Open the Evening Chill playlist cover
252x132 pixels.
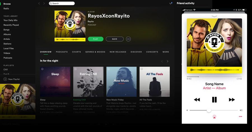tap(88, 82)
